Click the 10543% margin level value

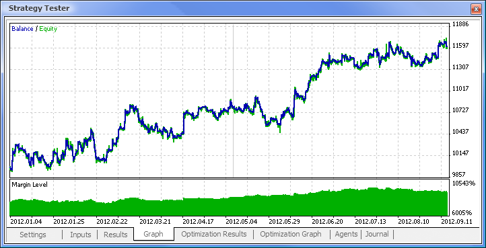pos(464,183)
